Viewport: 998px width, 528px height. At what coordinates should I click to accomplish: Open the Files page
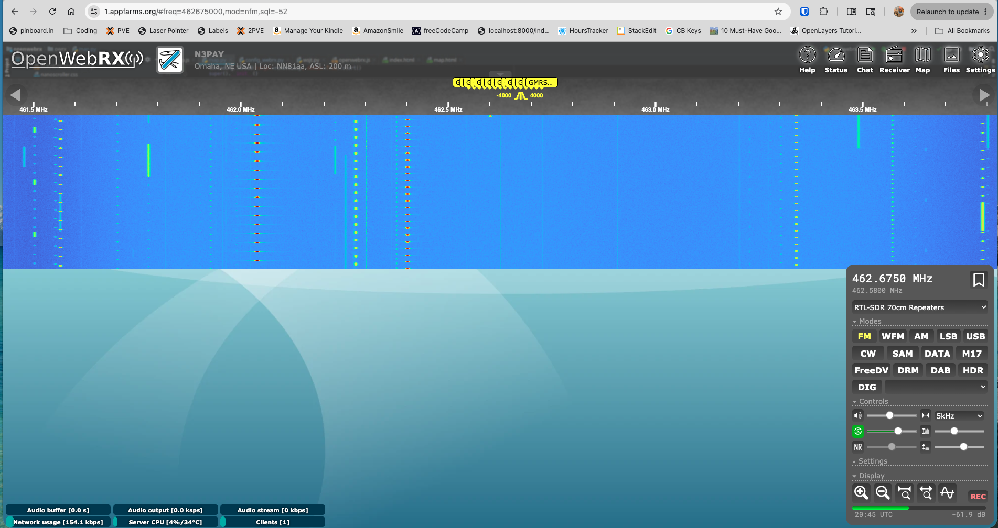click(x=951, y=60)
